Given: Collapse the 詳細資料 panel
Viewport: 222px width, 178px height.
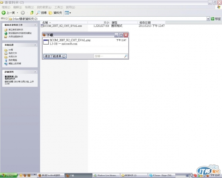Looking at the screenshot, I should [x=35, y=72].
